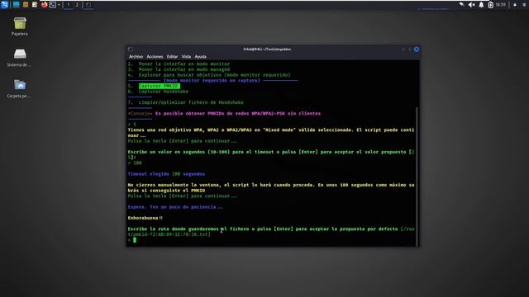The image size is (529, 297).
Task: Click the highlighted 'Capturar PMKID' option text
Action: coord(159,86)
